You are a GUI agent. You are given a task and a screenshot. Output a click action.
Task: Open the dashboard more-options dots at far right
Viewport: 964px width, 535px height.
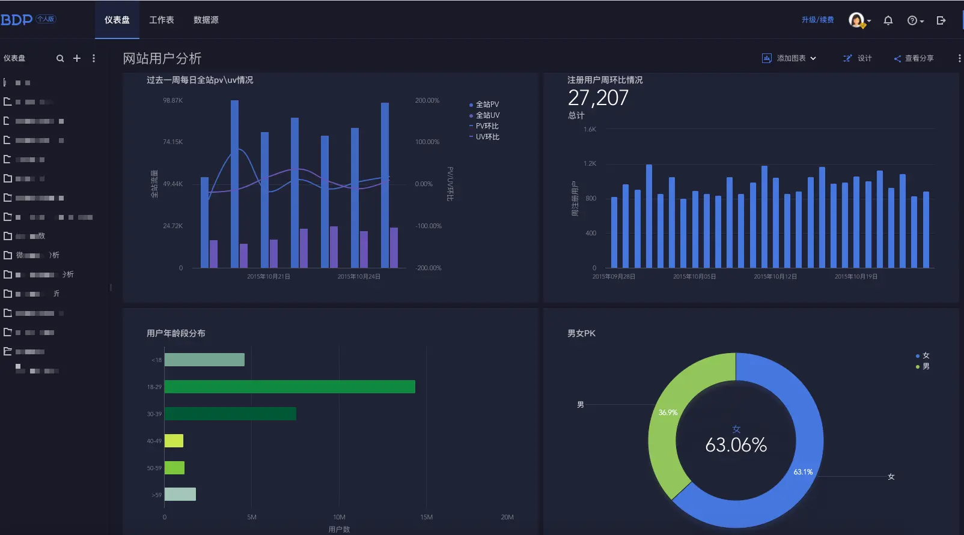[959, 58]
